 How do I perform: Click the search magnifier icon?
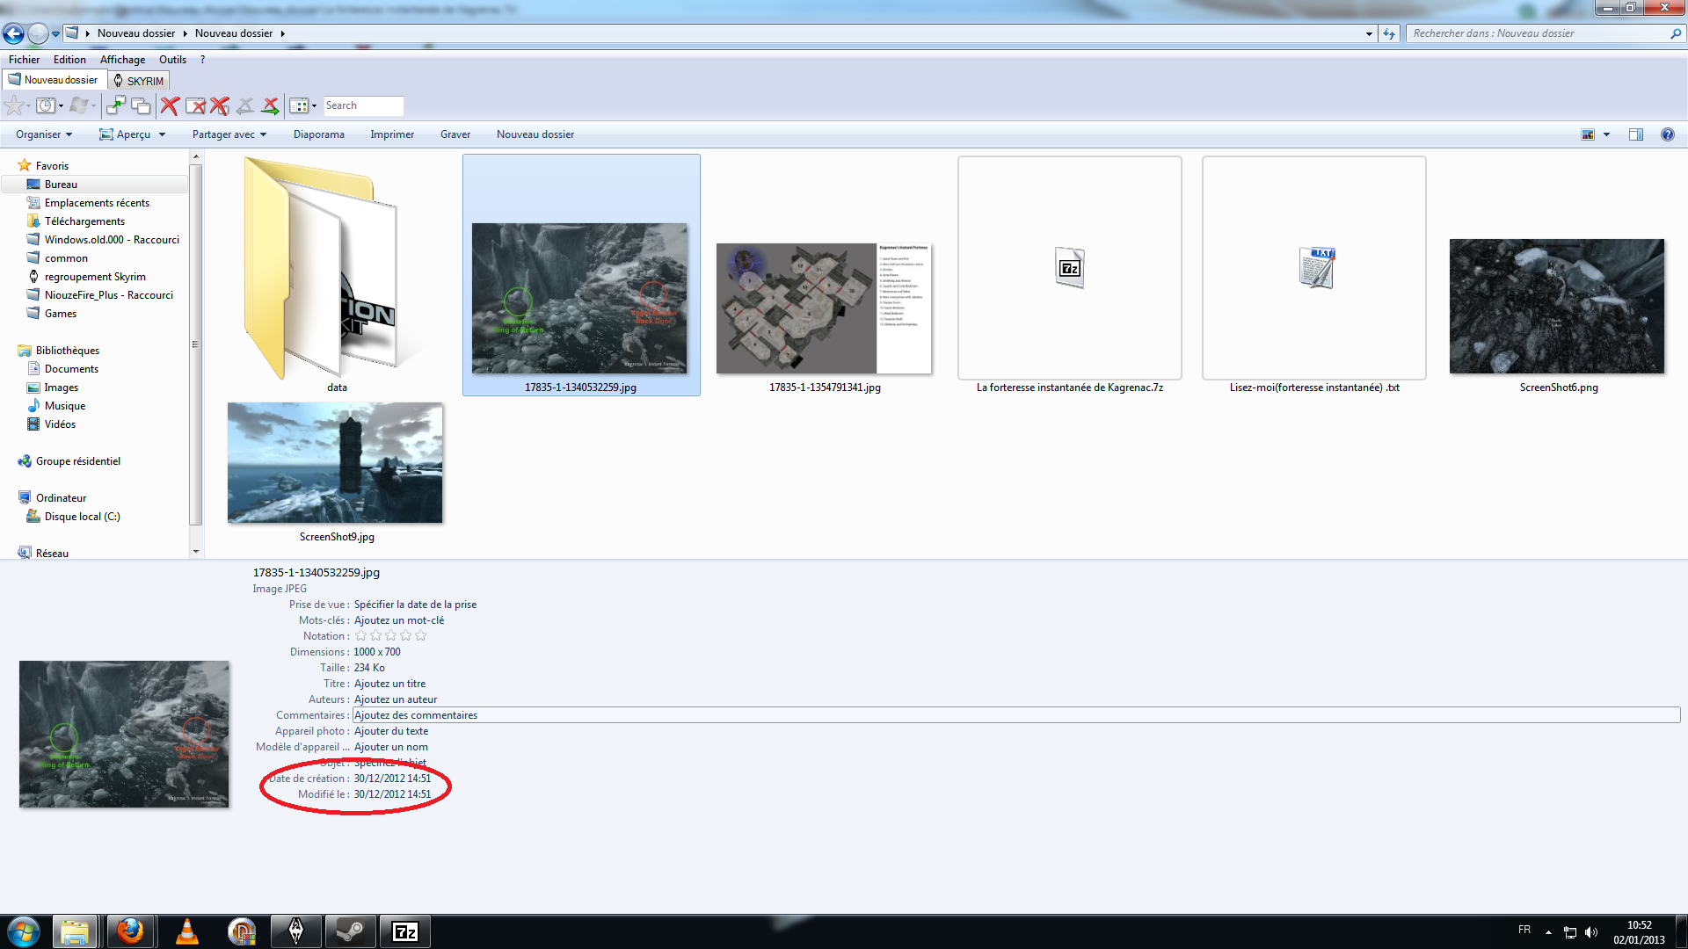click(1676, 33)
